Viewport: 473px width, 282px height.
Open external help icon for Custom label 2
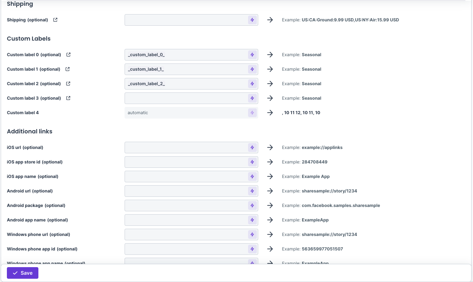(x=68, y=84)
